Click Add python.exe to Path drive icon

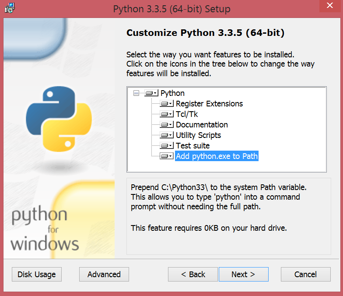pos(167,156)
